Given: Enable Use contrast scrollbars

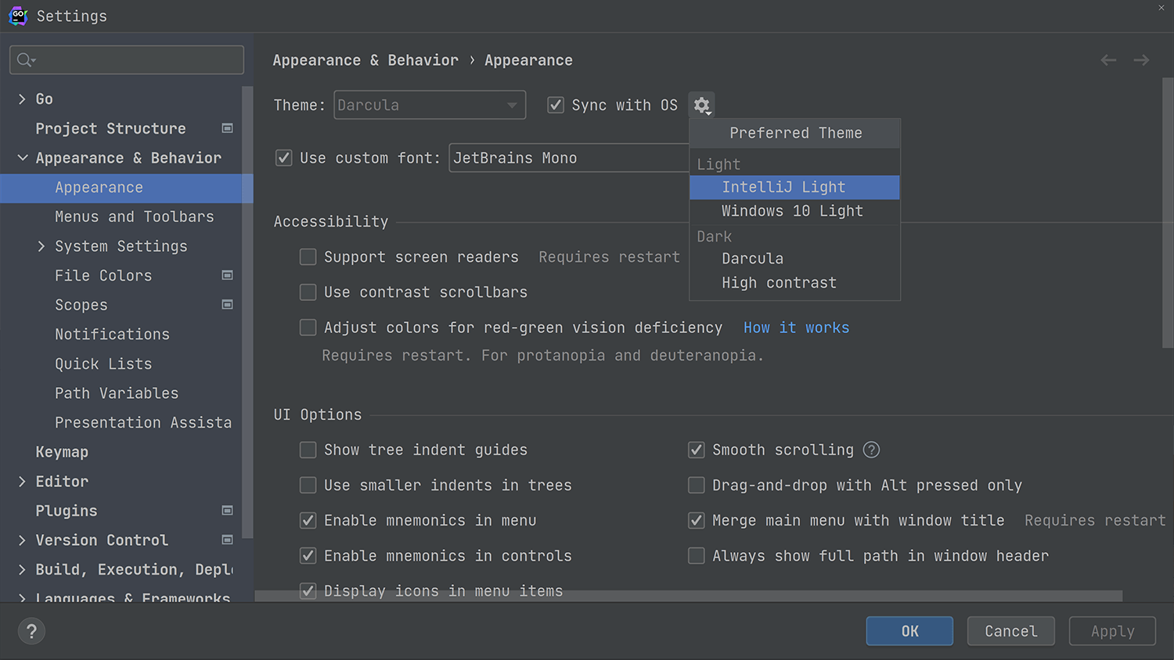Looking at the screenshot, I should click(308, 292).
